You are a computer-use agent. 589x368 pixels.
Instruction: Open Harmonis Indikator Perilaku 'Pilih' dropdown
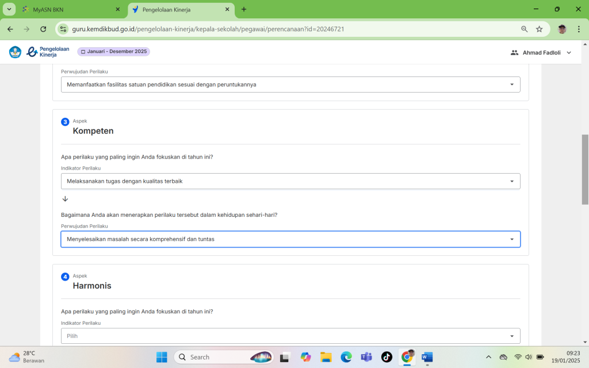pyautogui.click(x=290, y=336)
